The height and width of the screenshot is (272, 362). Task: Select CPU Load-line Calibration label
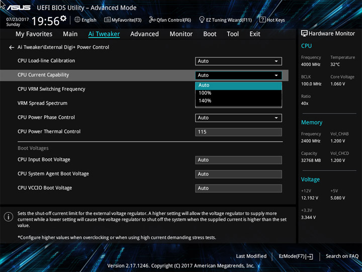(x=46, y=61)
